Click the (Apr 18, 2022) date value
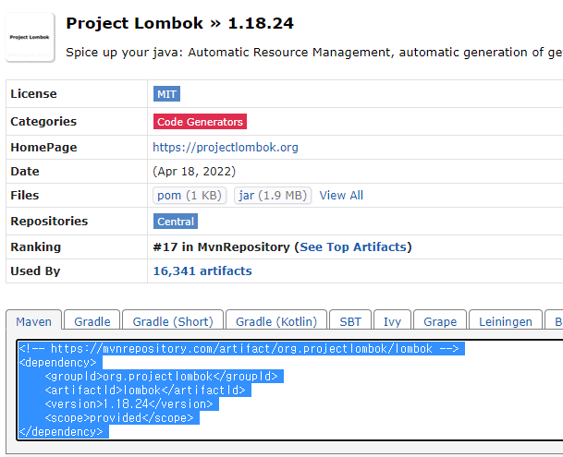Screen dimensions: 563x457 194,172
